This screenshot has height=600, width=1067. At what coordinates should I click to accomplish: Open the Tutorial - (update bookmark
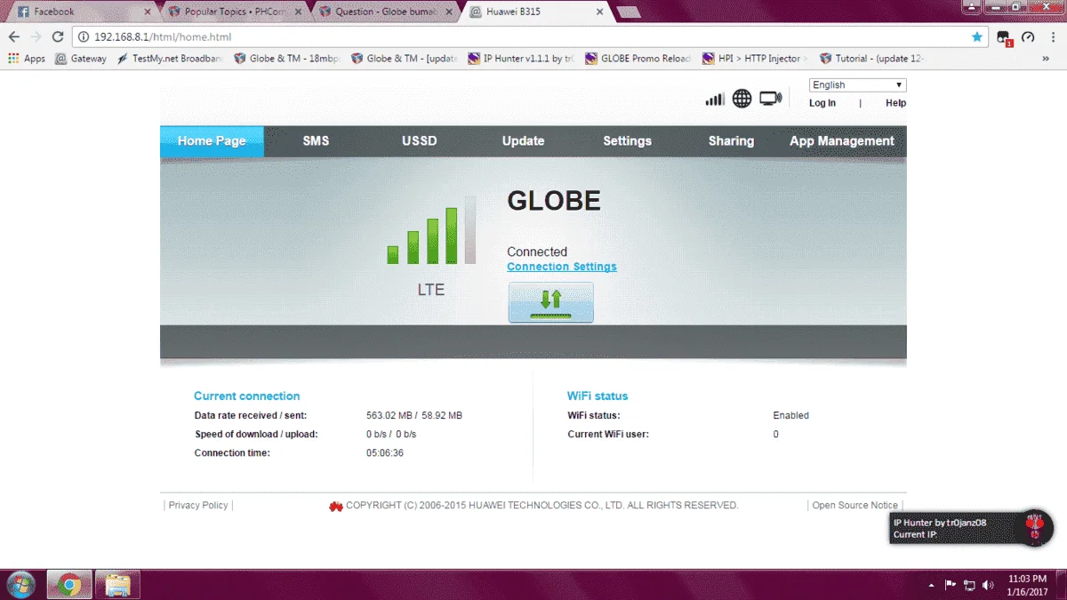(872, 59)
